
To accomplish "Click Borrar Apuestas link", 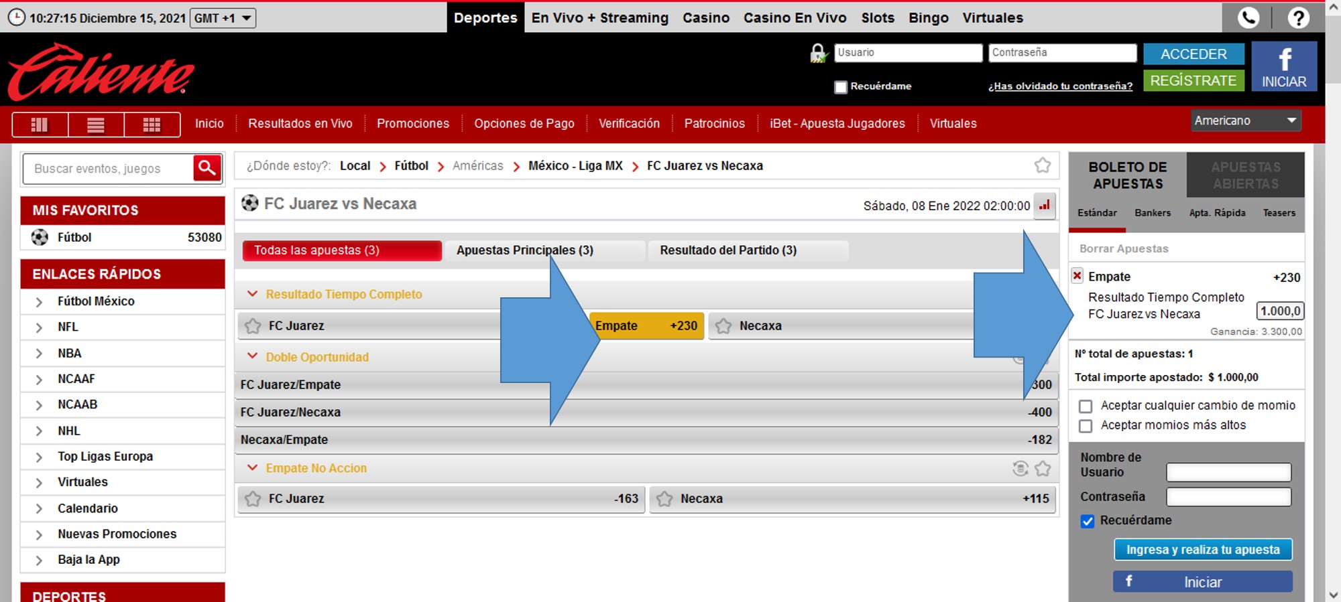I will (x=1124, y=248).
